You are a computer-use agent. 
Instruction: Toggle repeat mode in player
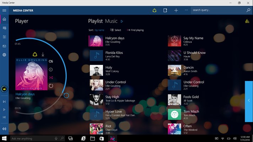[x=51, y=86]
